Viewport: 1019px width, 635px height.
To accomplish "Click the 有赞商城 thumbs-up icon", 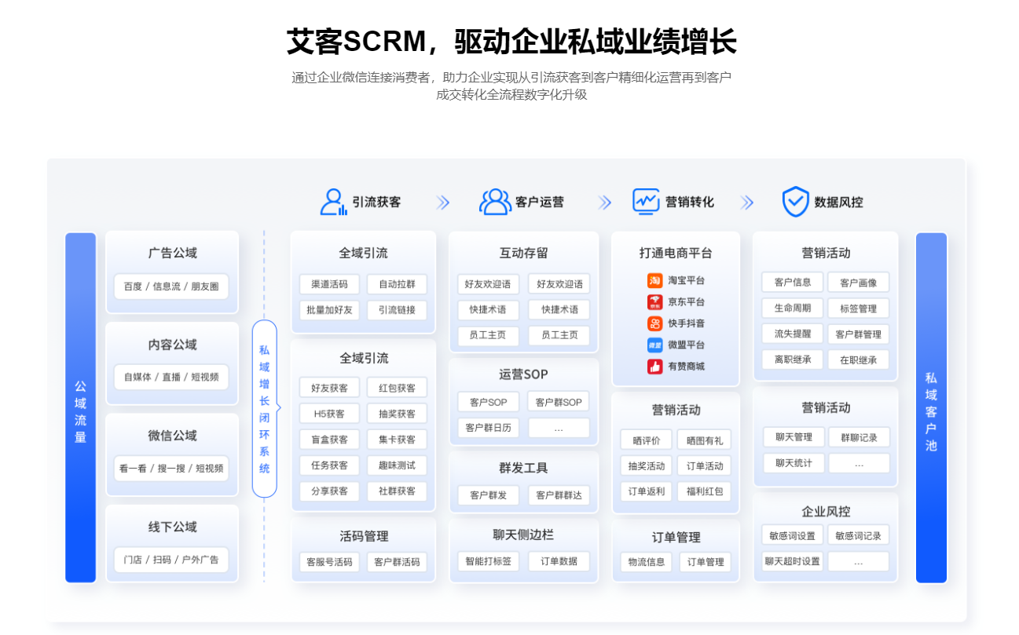I will (654, 367).
